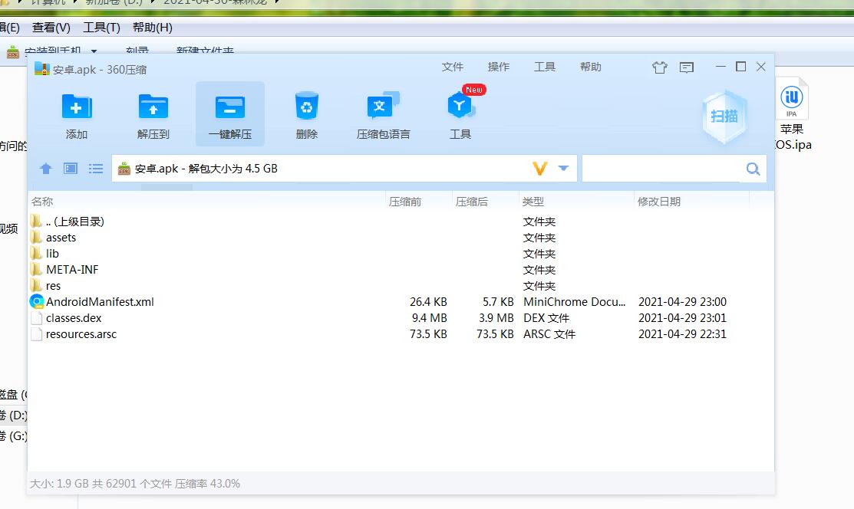This screenshot has height=509, width=854.
Task: Expand the address path dropdown arrow
Action: (564, 169)
